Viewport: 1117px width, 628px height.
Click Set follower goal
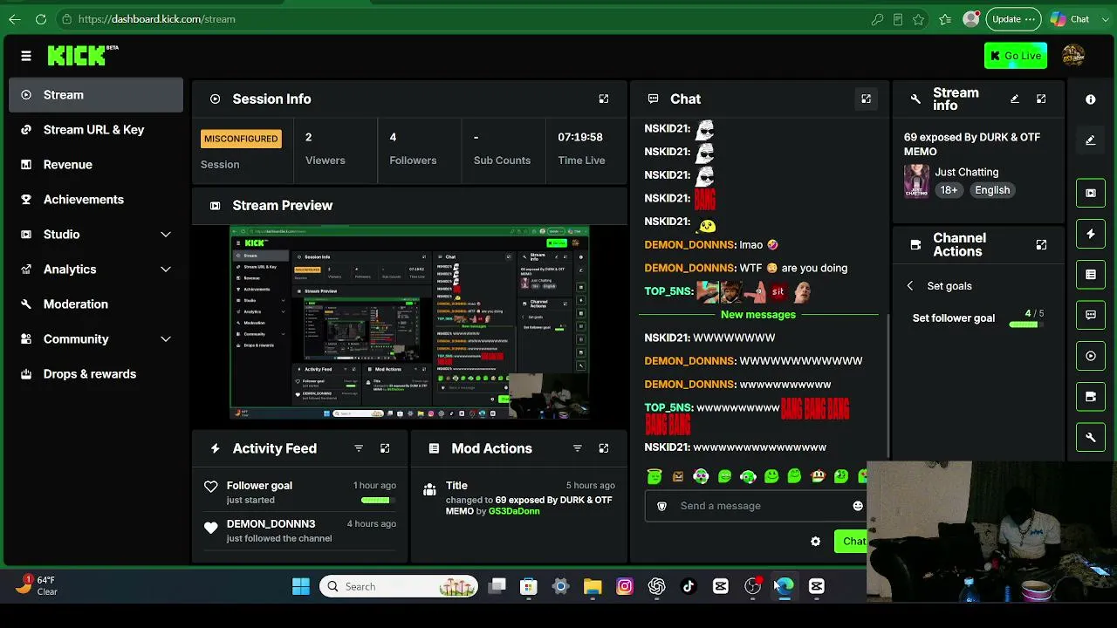point(954,318)
